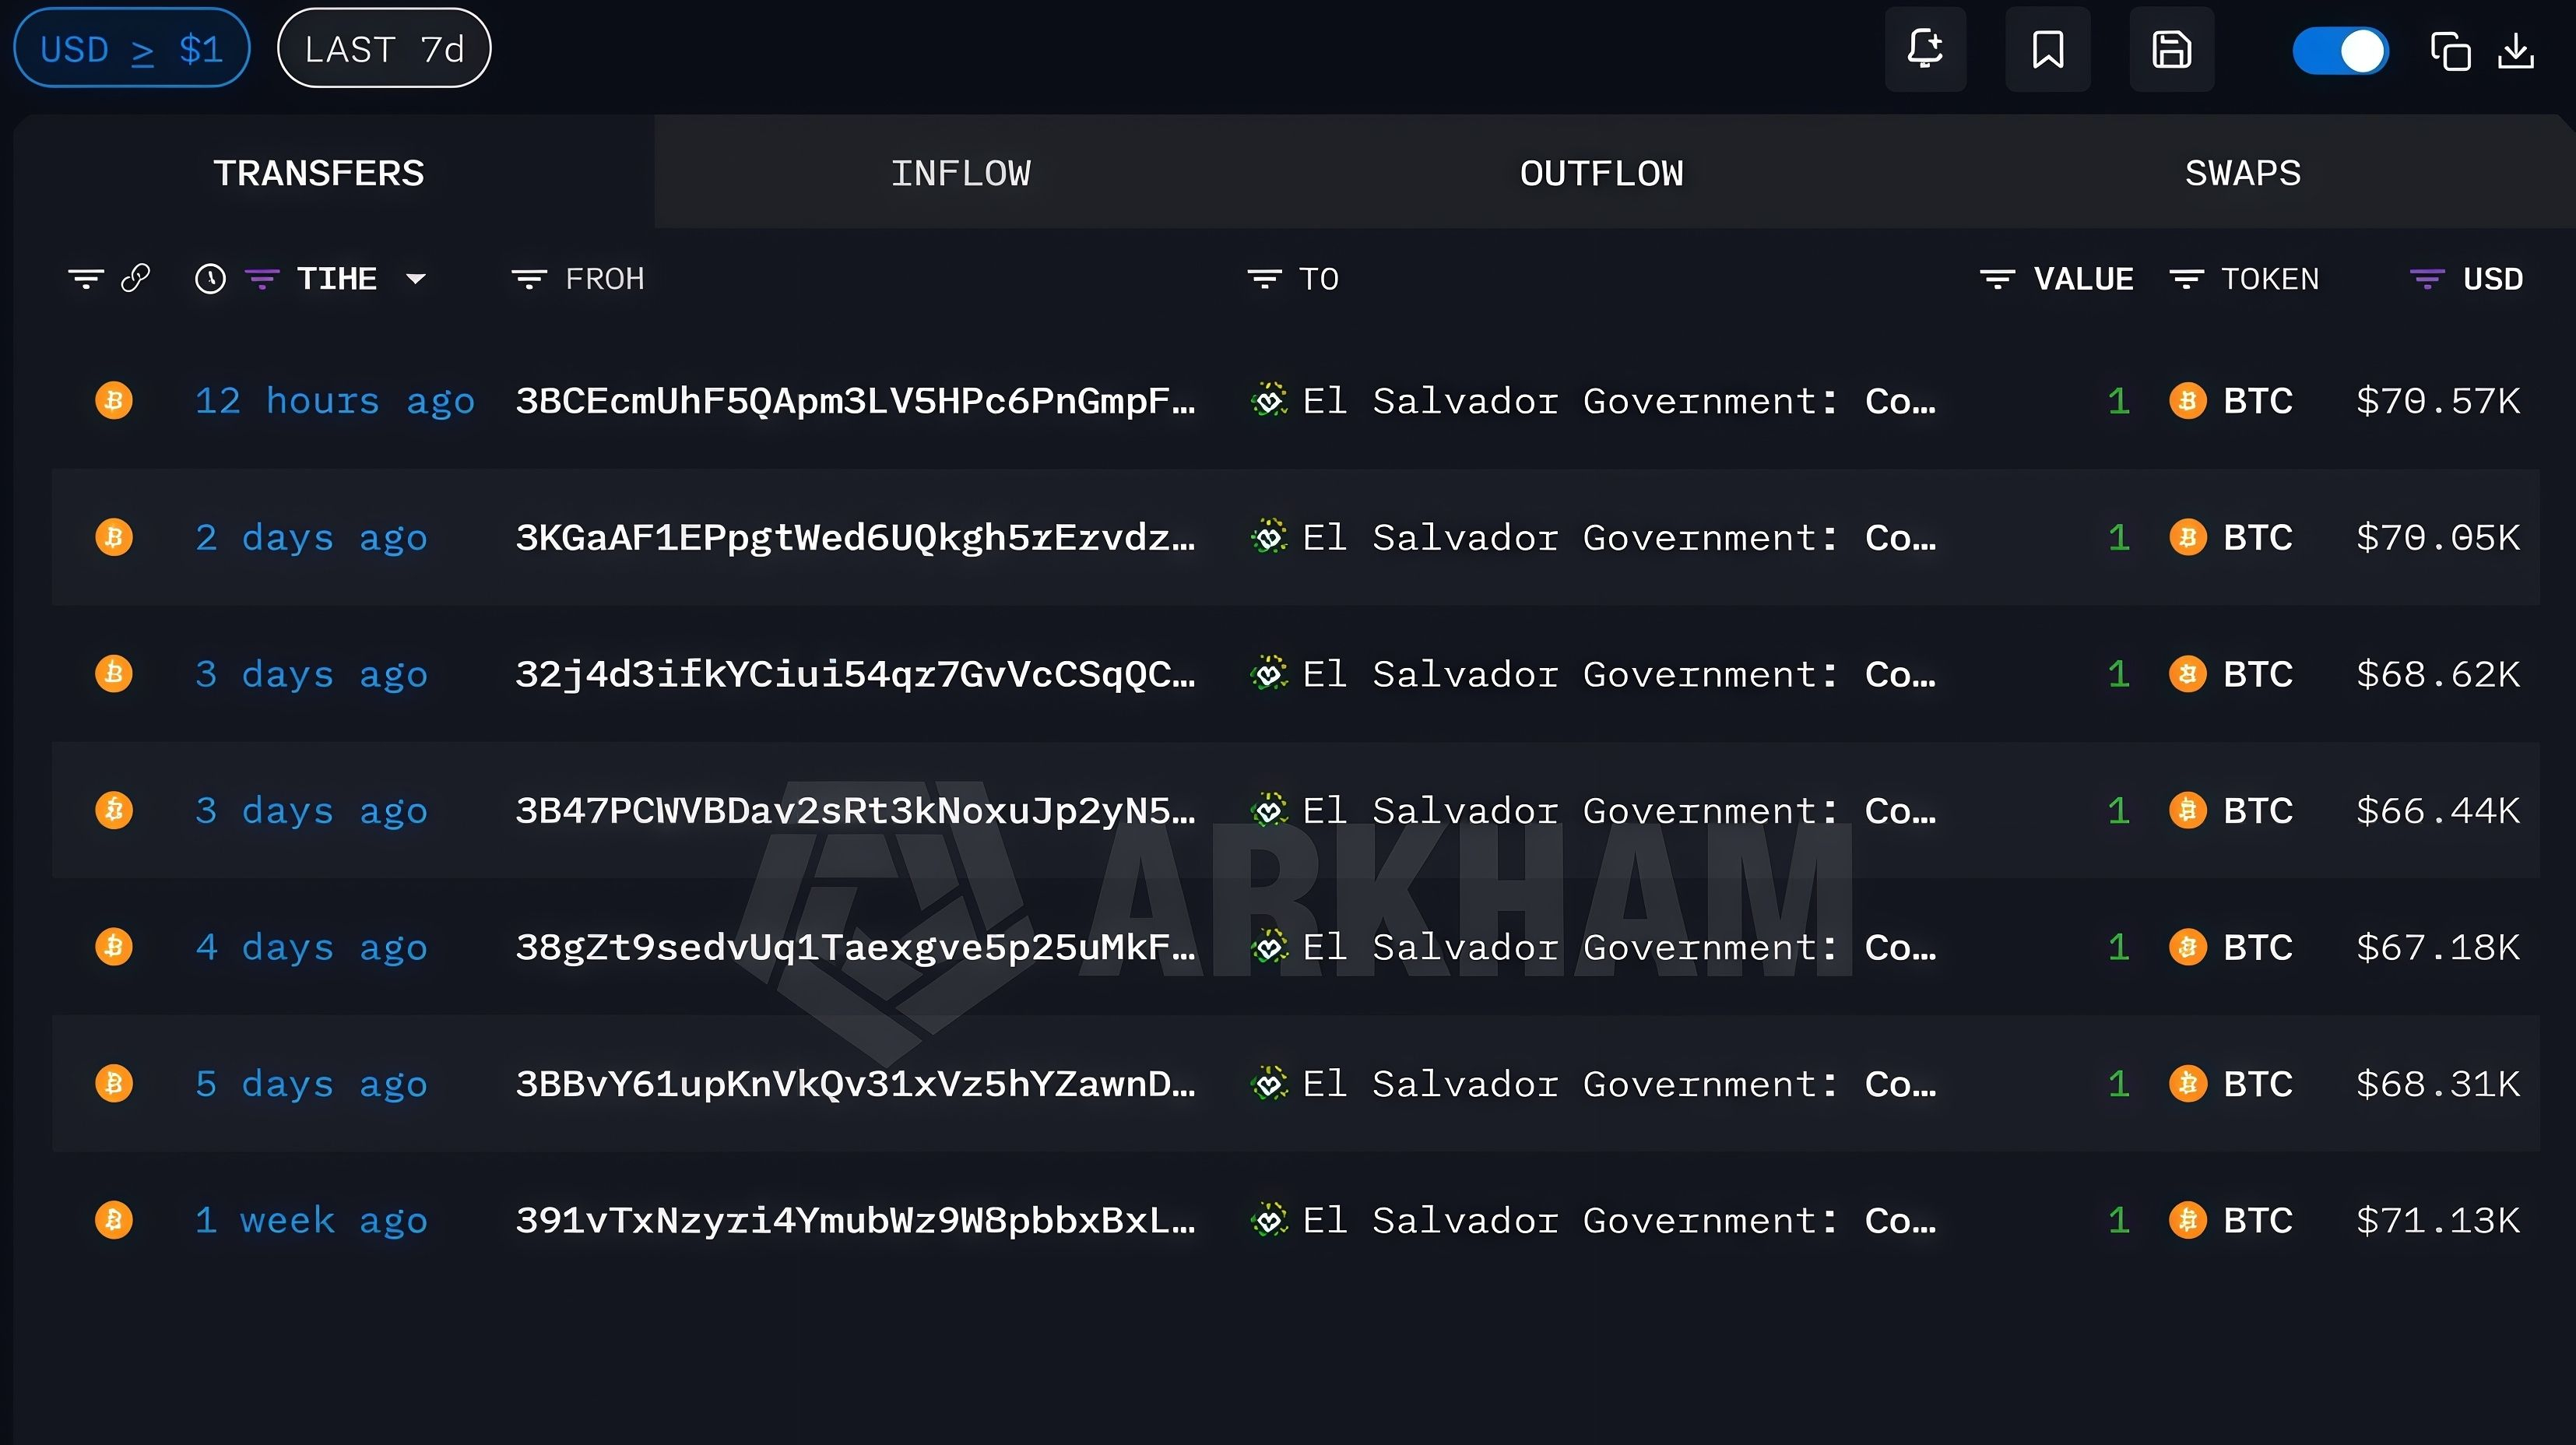
Task: Toggle the TIME column filter icon
Action: (262, 279)
